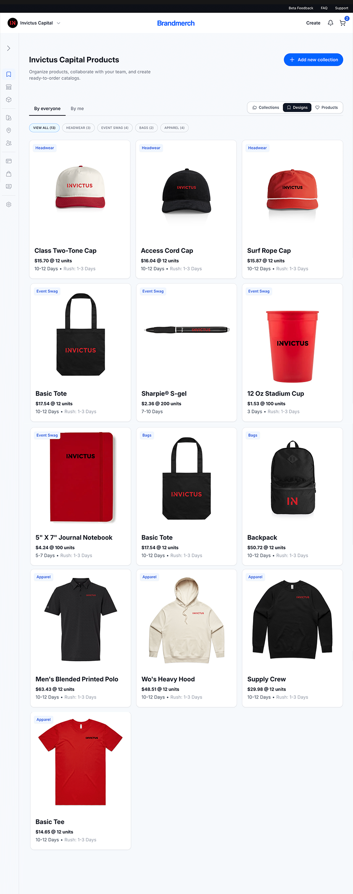Image resolution: width=353 pixels, height=894 pixels.
Task: Open the storefront icon in sidebar
Action: (x=9, y=87)
